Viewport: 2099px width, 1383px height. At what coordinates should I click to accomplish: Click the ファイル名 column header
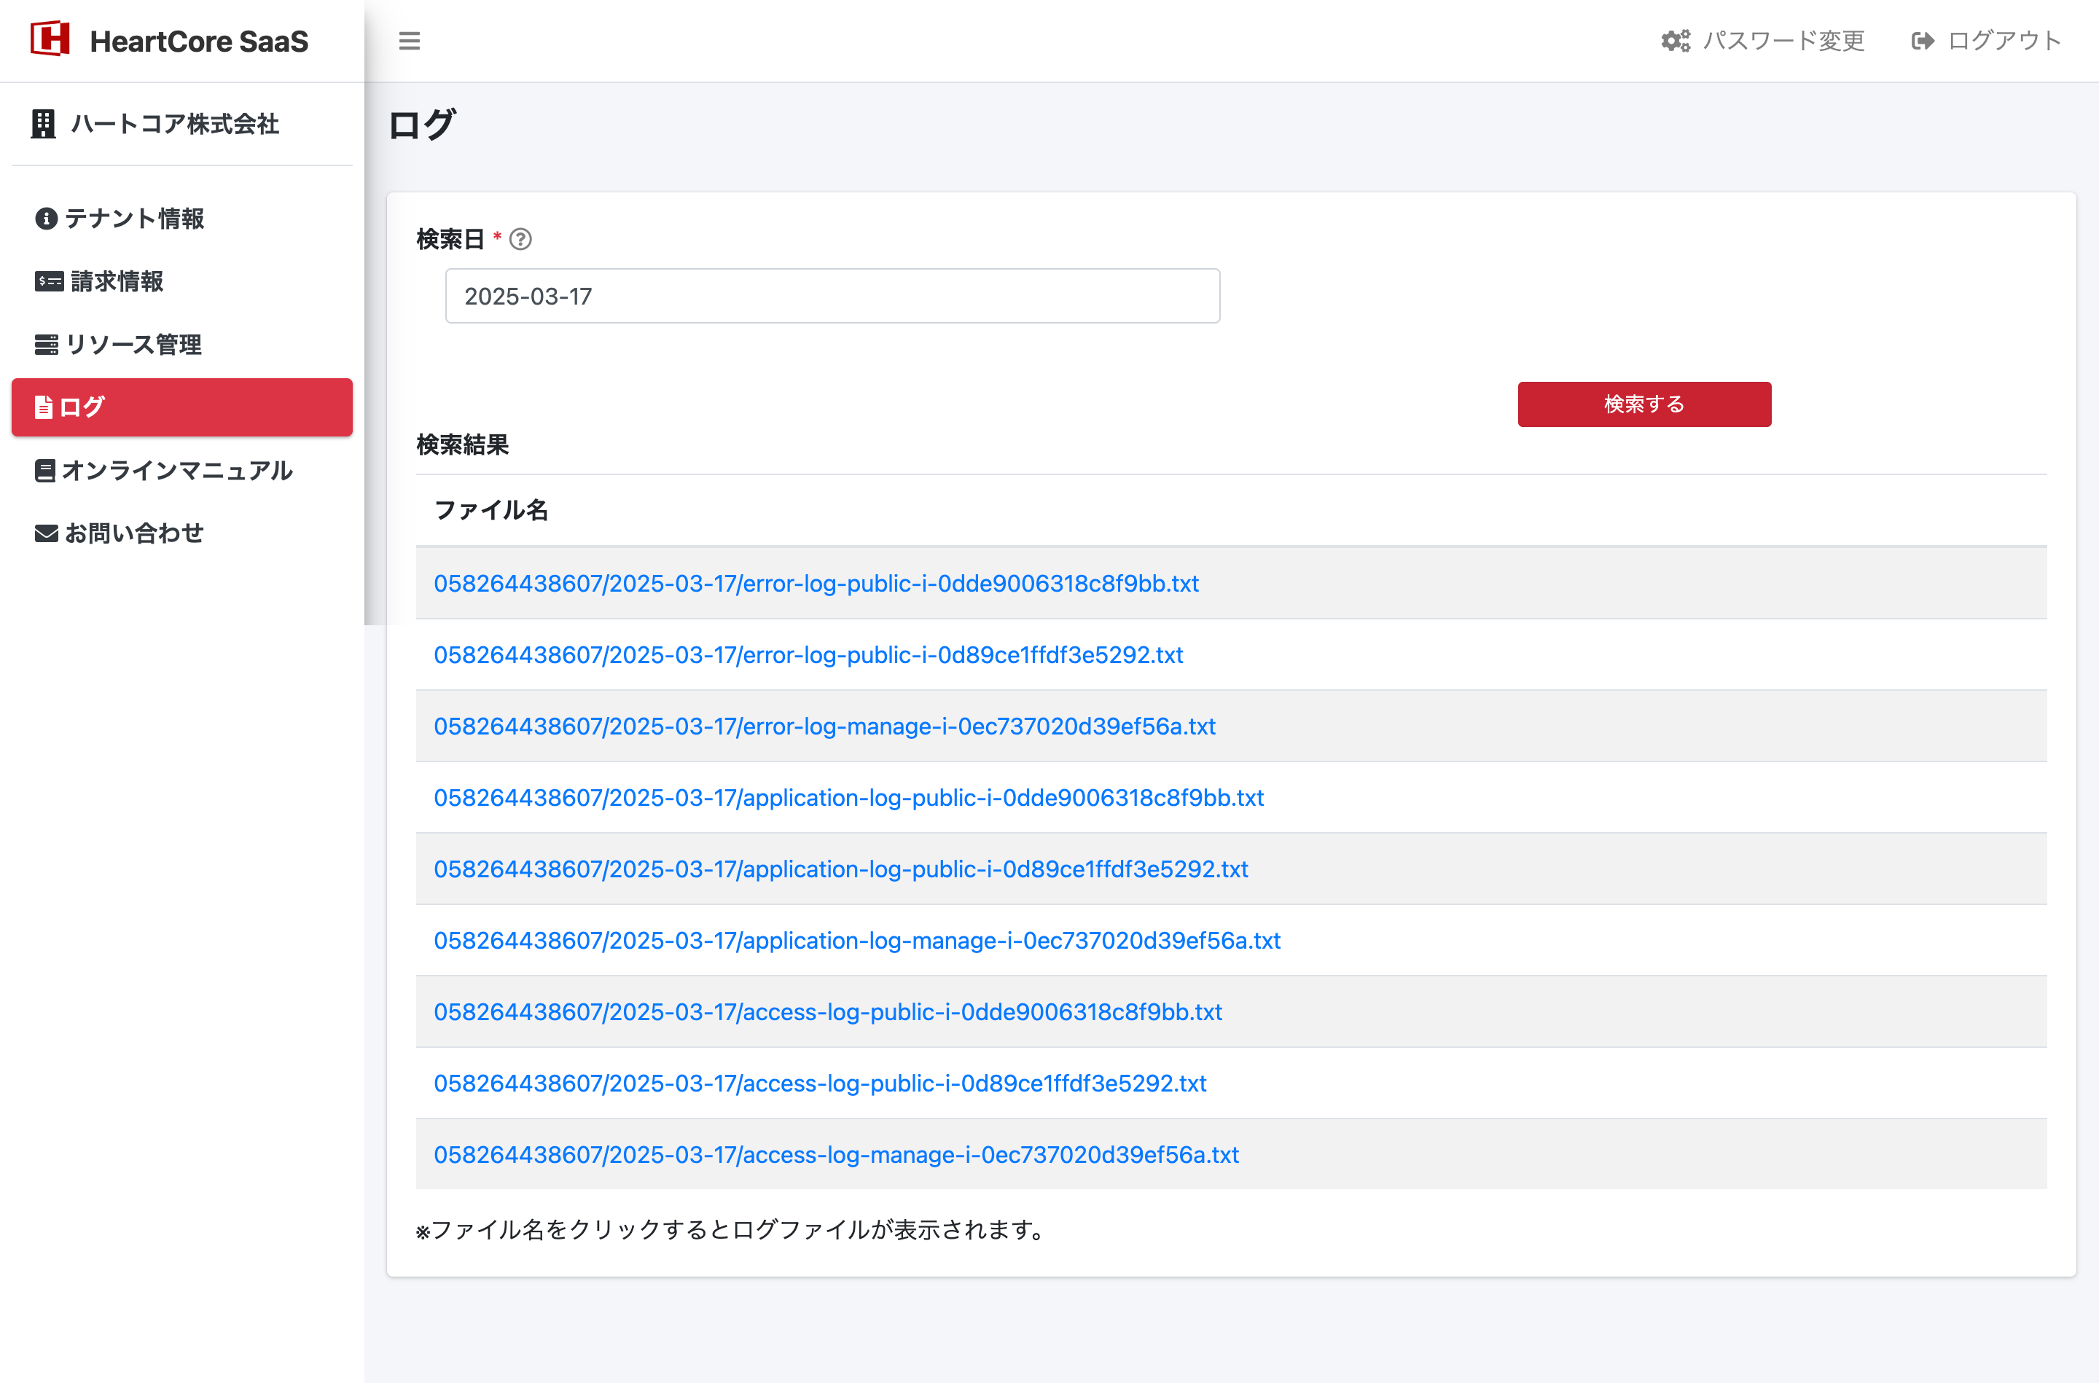point(491,510)
